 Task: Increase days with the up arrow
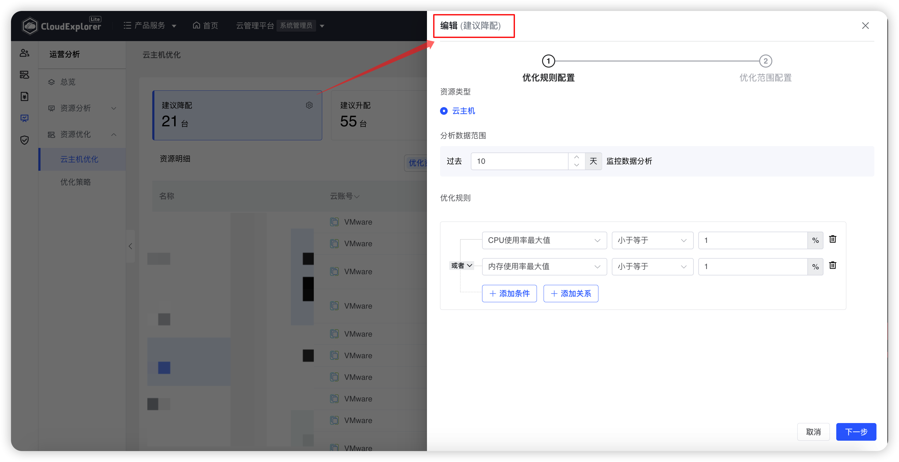pyautogui.click(x=576, y=157)
